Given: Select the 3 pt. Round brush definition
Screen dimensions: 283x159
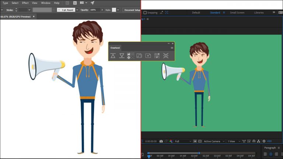Looking at the screenshot, I should point(66,10).
